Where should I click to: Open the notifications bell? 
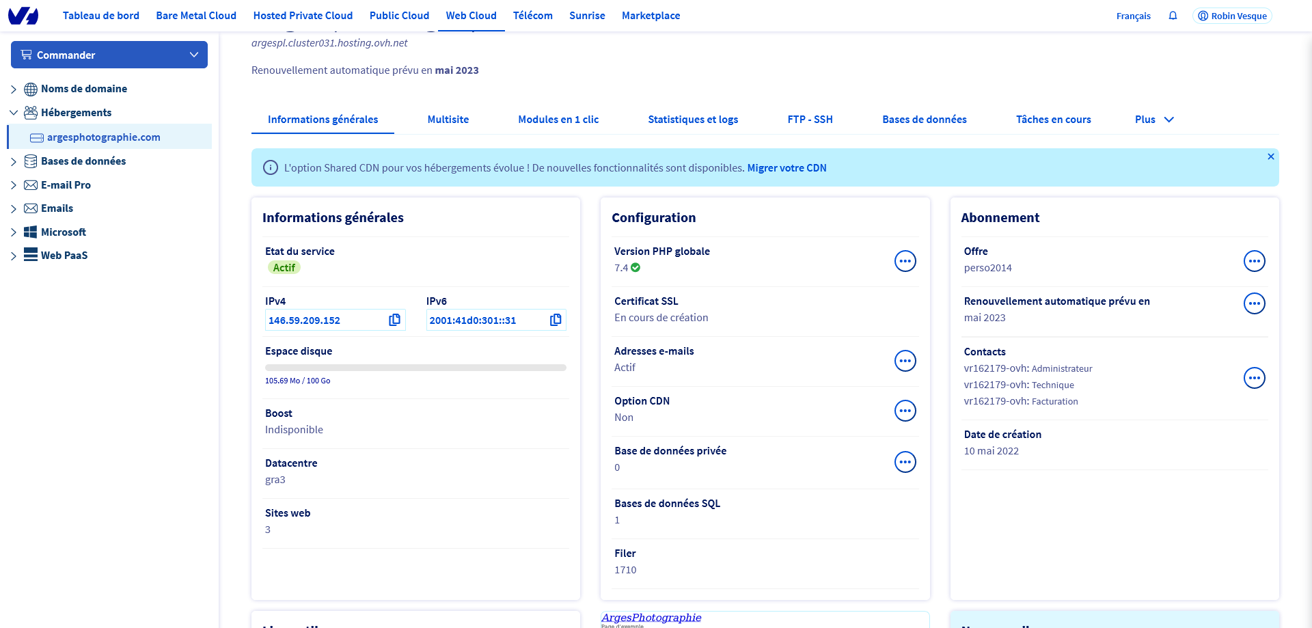(x=1173, y=16)
